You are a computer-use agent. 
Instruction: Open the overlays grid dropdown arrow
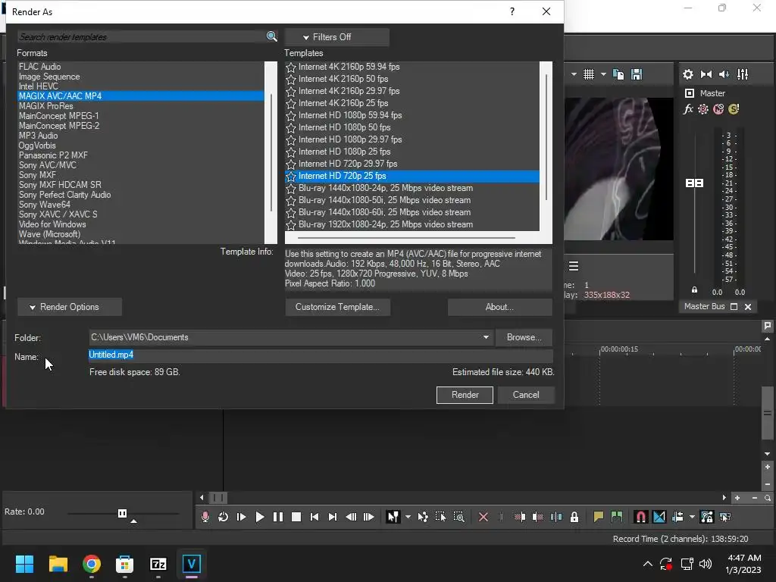click(603, 74)
